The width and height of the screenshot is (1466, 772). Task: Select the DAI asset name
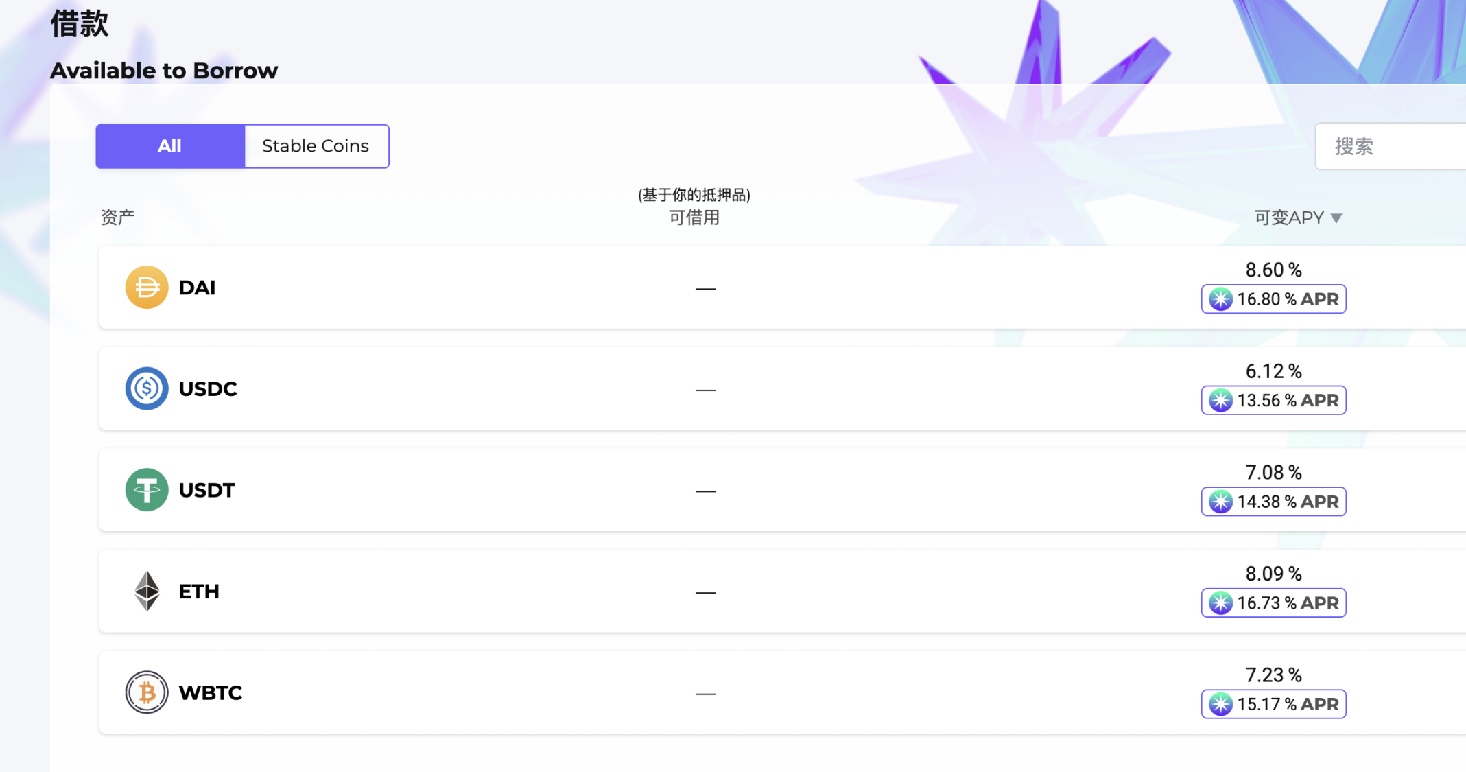coord(197,288)
